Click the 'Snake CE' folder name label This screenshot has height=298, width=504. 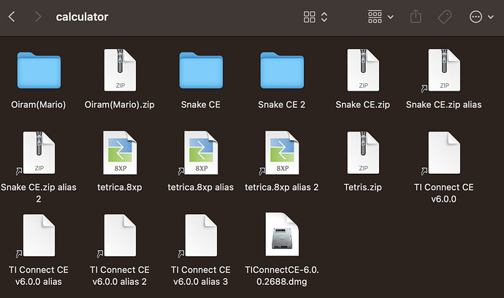(x=201, y=104)
